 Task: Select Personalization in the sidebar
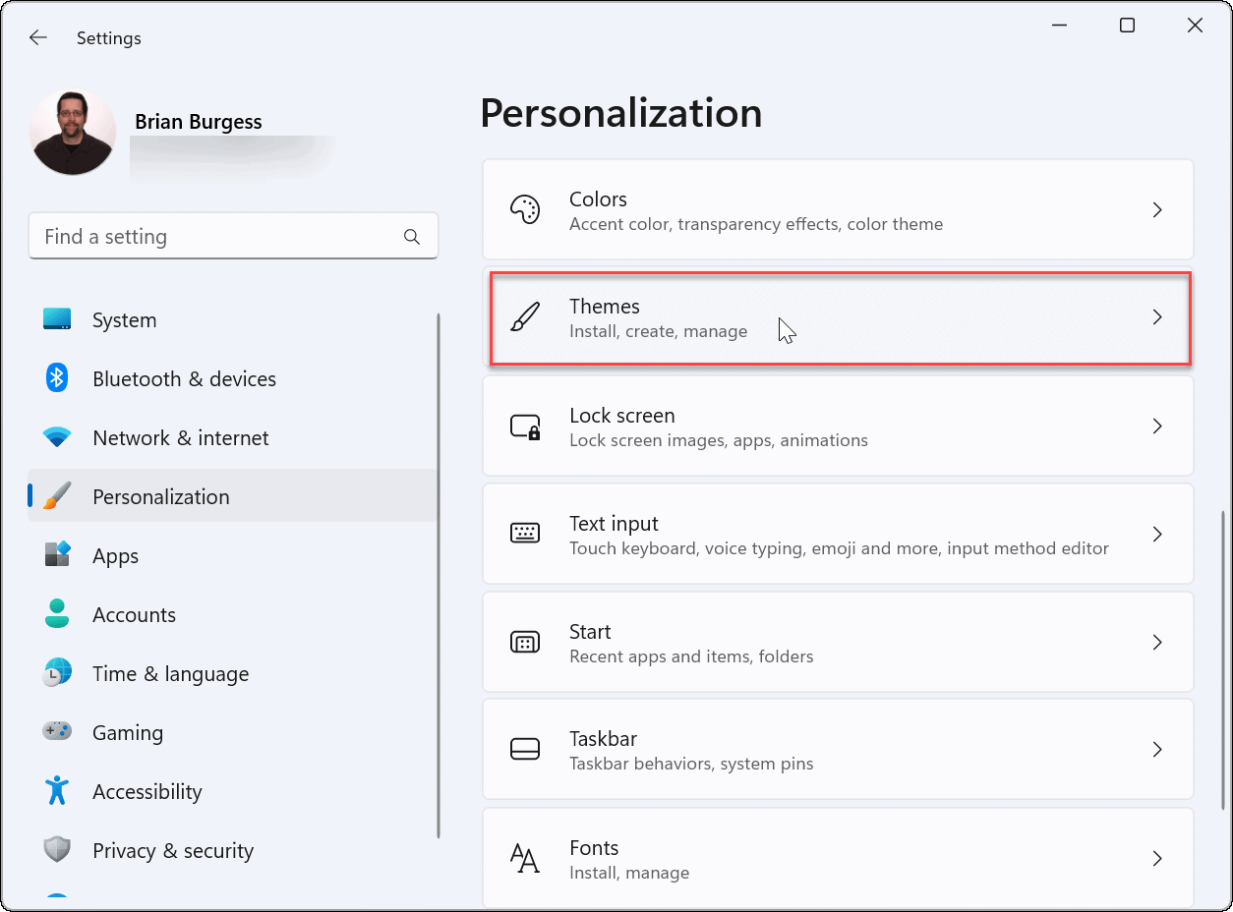160,496
